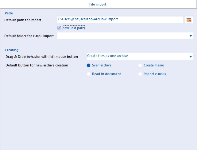Viewport: 197px width, 150px height.
Task: Click the Create files as one archive combo box
Action: (x=140, y=57)
